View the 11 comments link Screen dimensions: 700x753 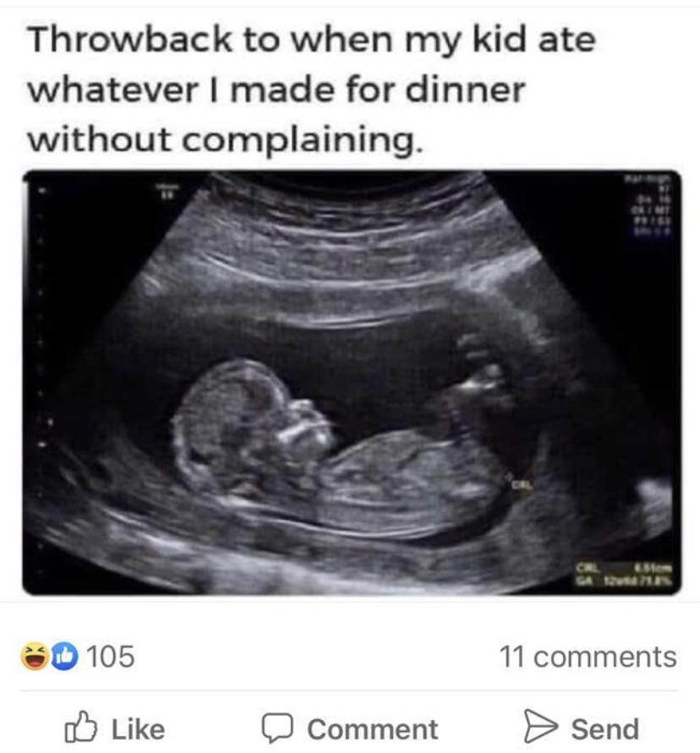[x=588, y=657]
